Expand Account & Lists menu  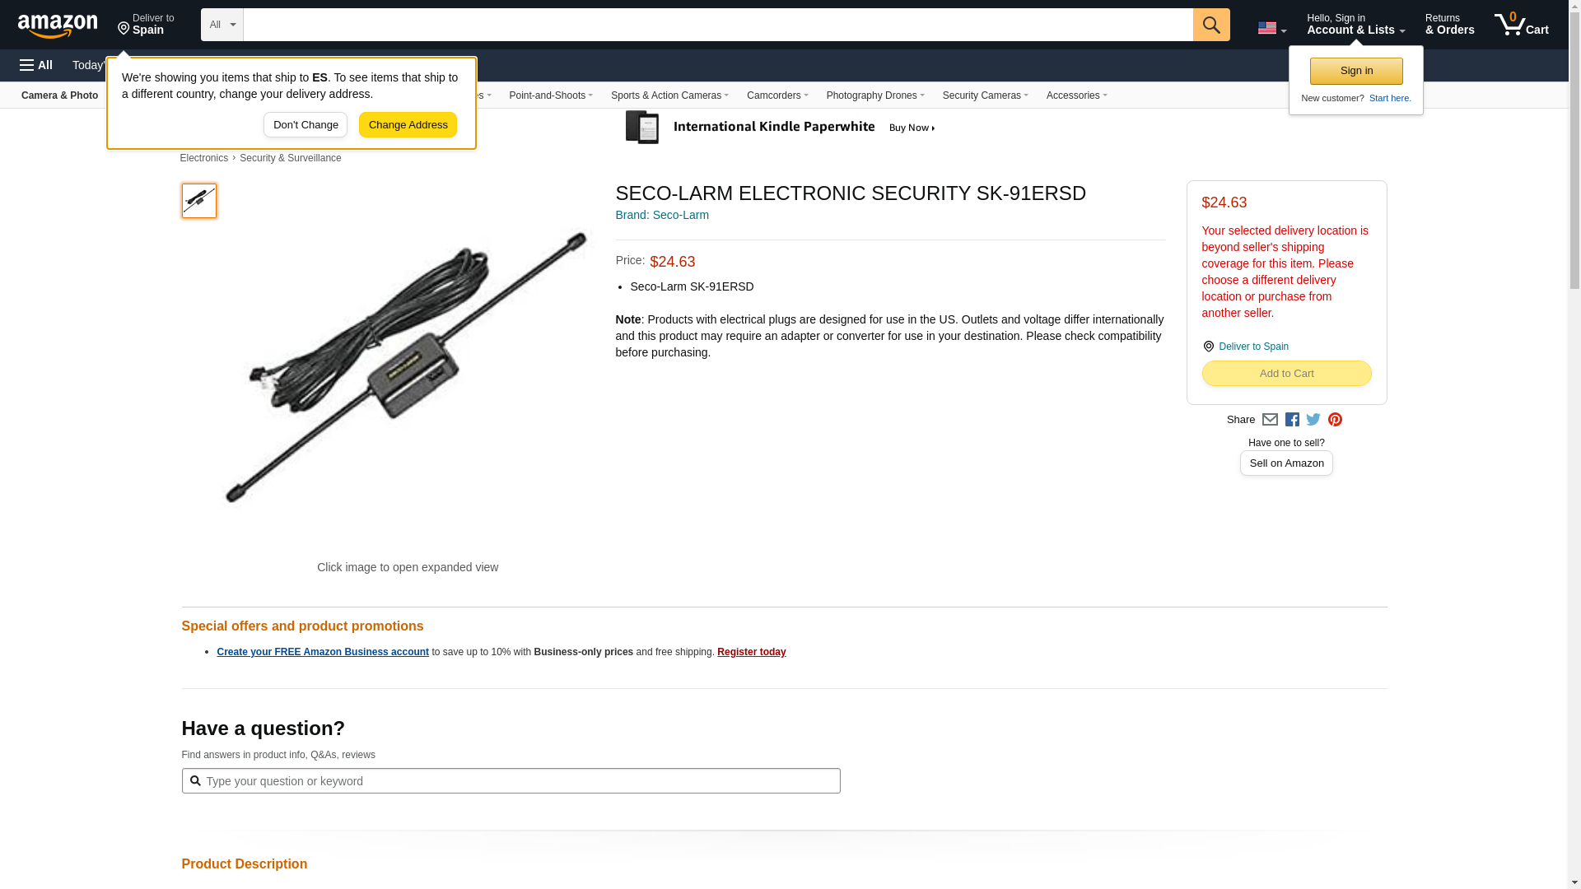tap(1355, 25)
